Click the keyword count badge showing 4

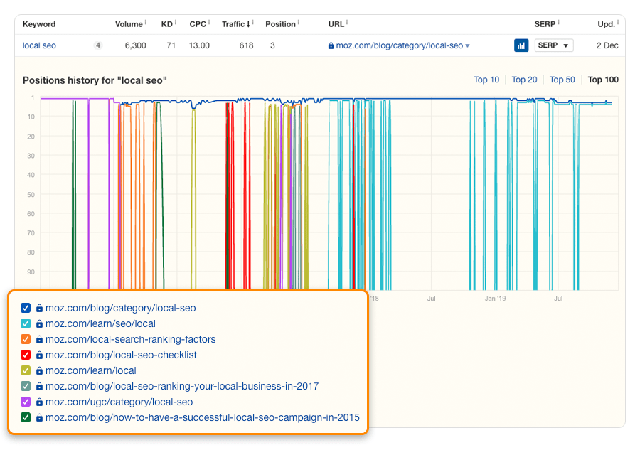97,45
